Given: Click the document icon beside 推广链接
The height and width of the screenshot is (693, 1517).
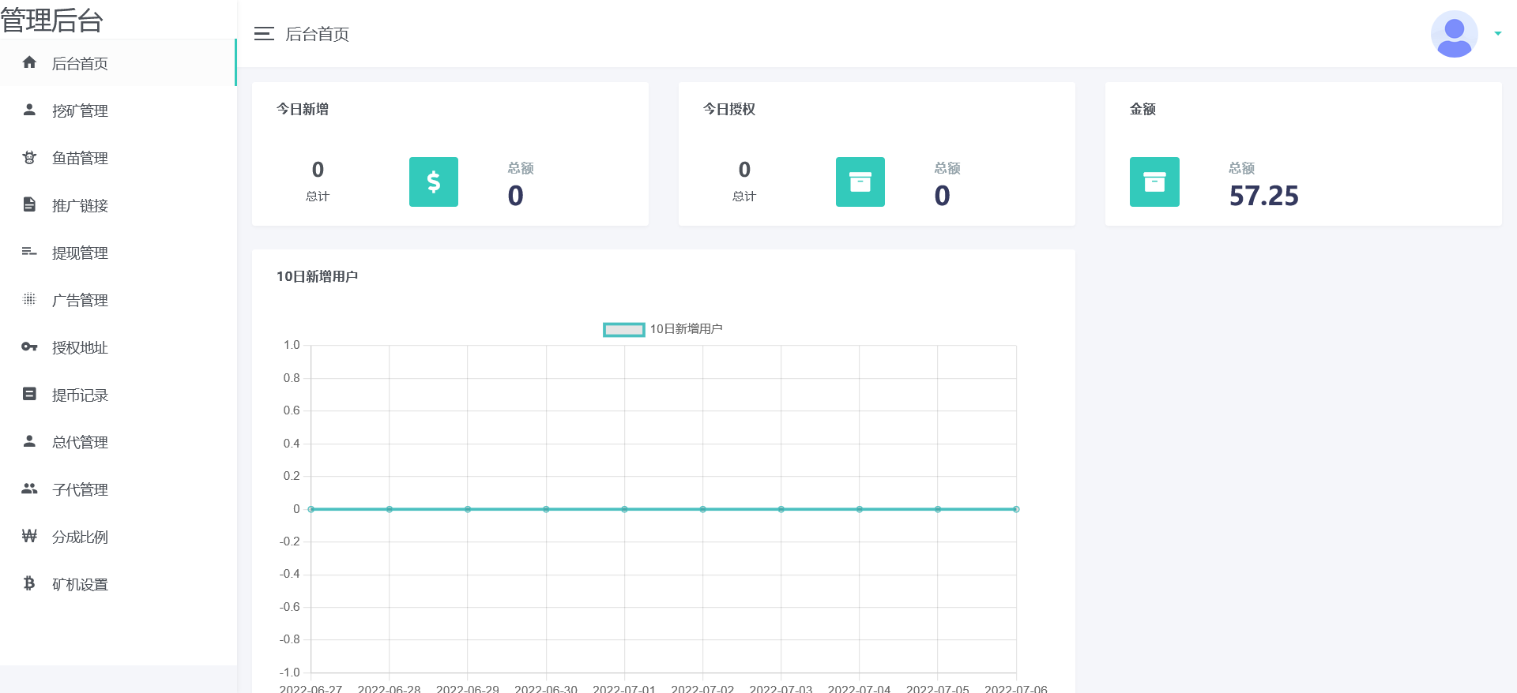Looking at the screenshot, I should 29,204.
